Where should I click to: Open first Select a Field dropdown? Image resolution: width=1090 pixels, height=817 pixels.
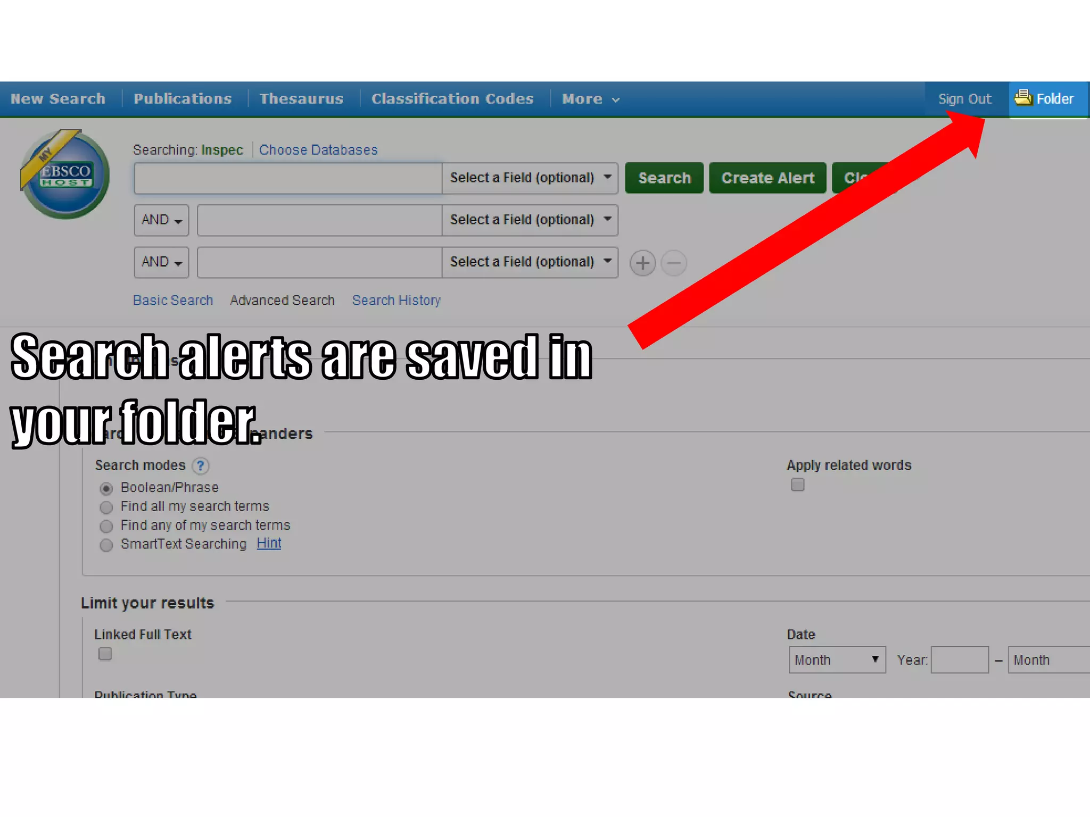pyautogui.click(x=530, y=178)
